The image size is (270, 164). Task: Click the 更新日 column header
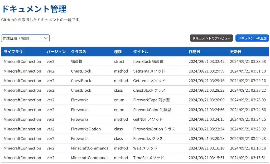[235, 51]
